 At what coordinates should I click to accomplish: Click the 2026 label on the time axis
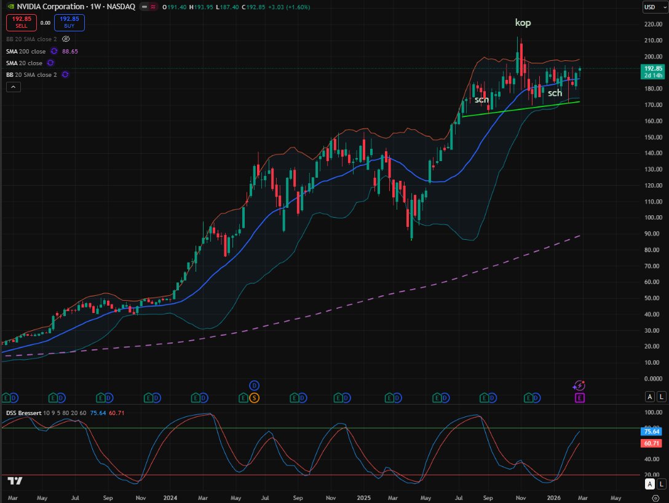tap(554, 498)
